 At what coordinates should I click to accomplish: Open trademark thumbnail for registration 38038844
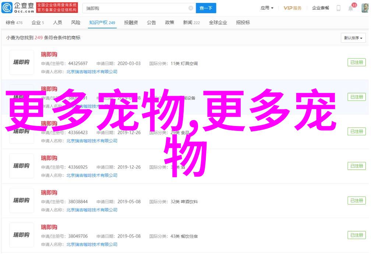pyautogui.click(x=21, y=200)
